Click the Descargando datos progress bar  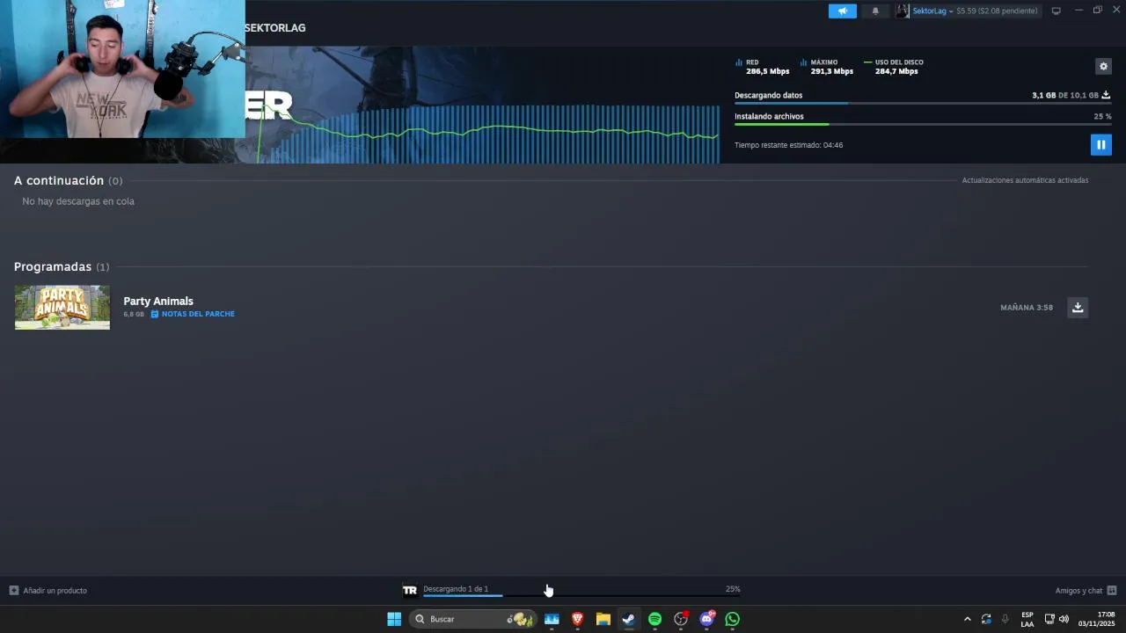[923, 104]
